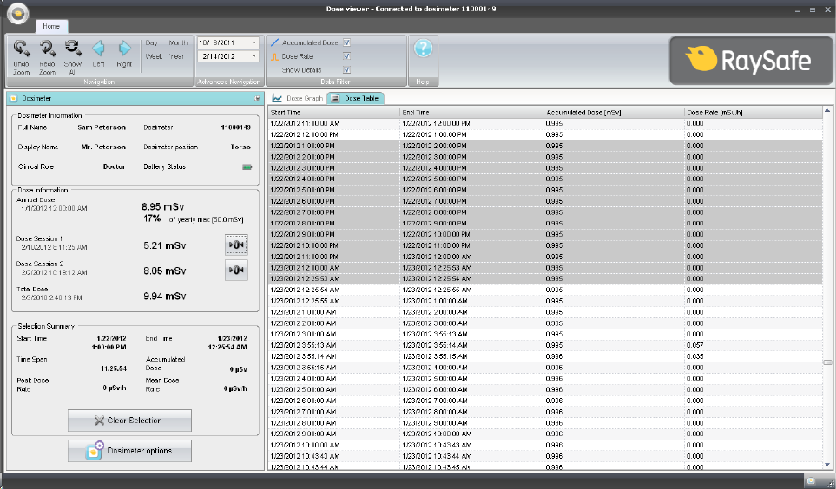Select the Home ribbon tab
Image resolution: width=836 pixels, height=489 pixels.
[x=51, y=27]
